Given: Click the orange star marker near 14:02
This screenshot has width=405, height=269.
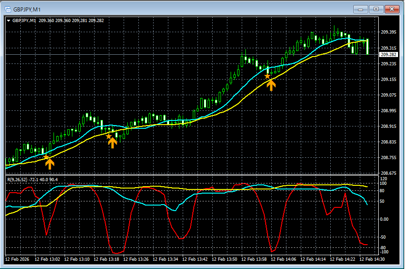Looking at the screenshot, I should [268, 76].
